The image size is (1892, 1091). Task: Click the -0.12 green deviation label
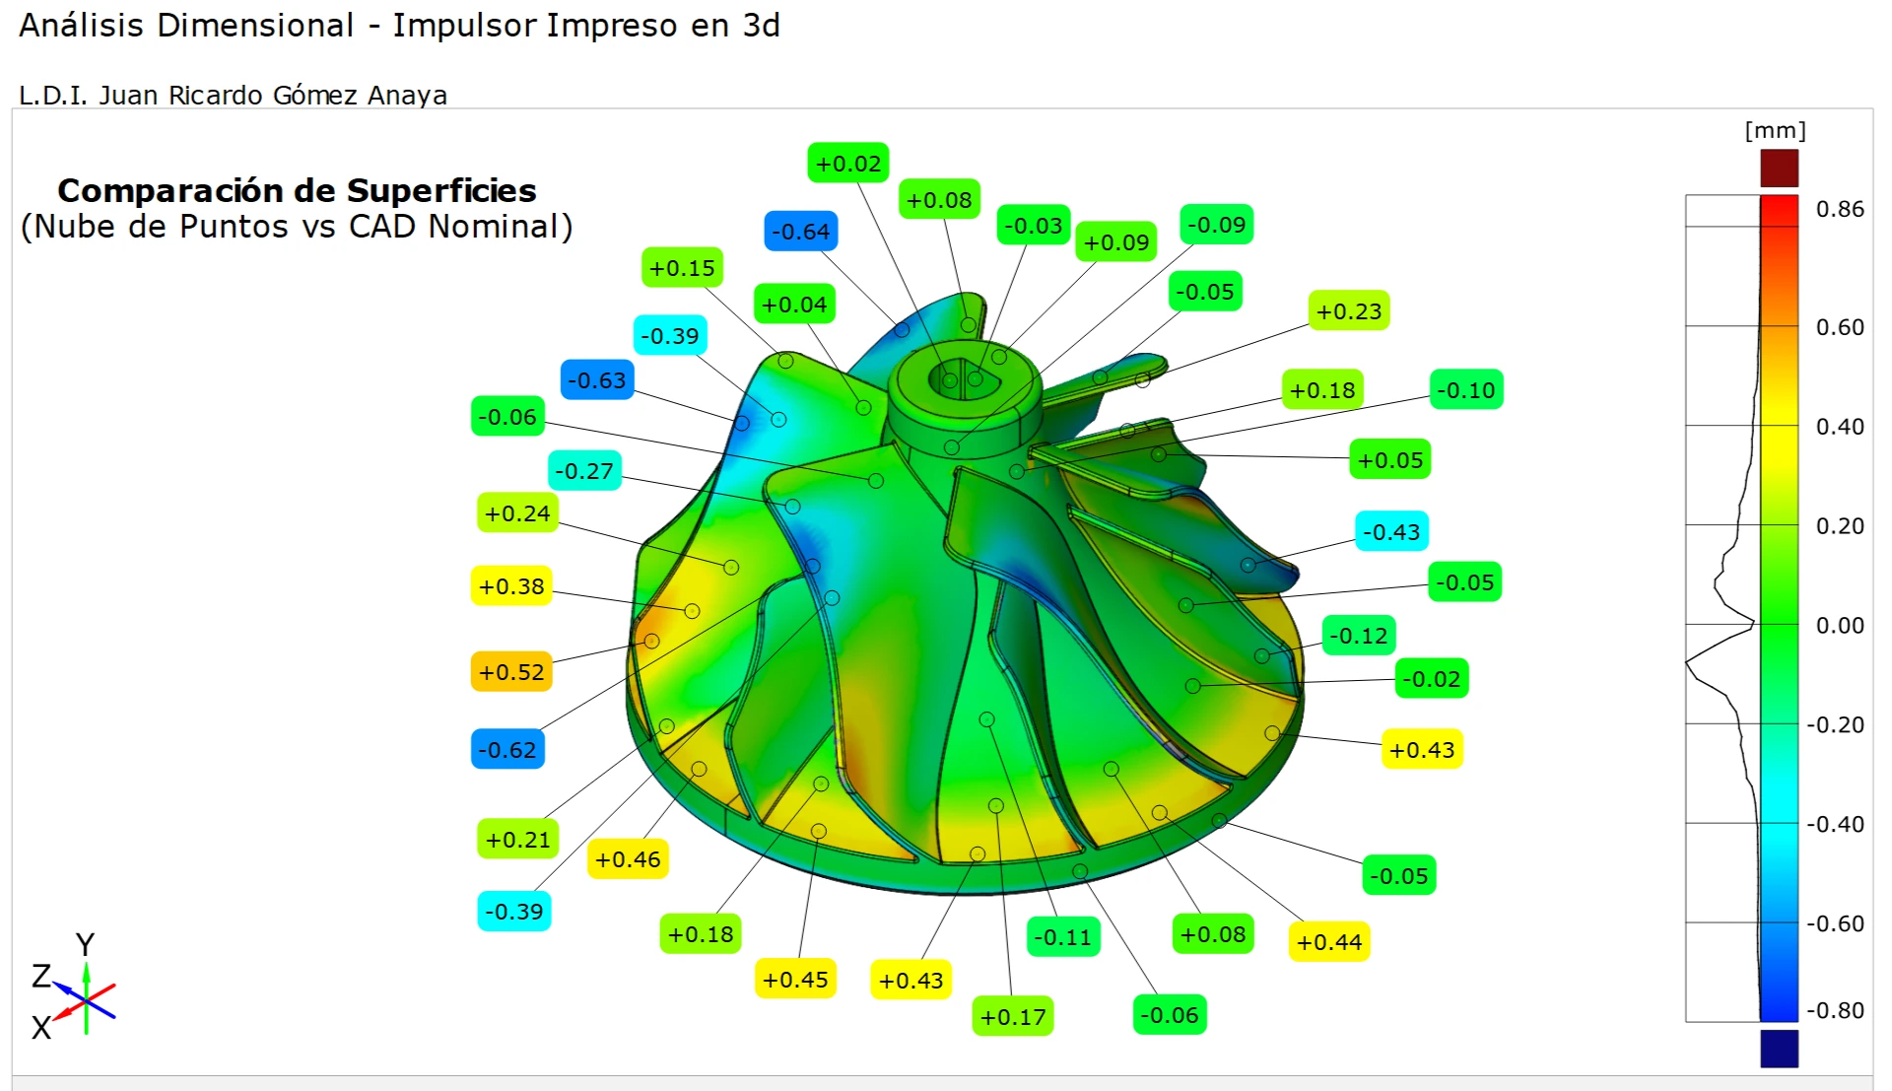point(1358,636)
